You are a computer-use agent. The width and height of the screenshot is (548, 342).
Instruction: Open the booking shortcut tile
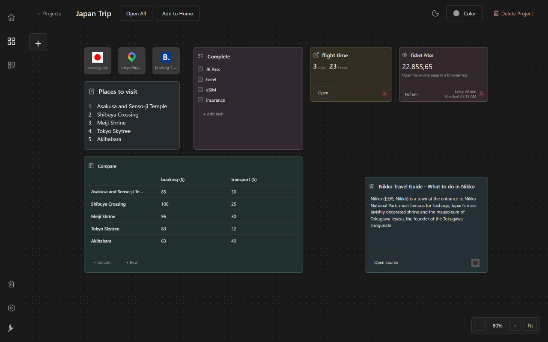pyautogui.click(x=166, y=61)
